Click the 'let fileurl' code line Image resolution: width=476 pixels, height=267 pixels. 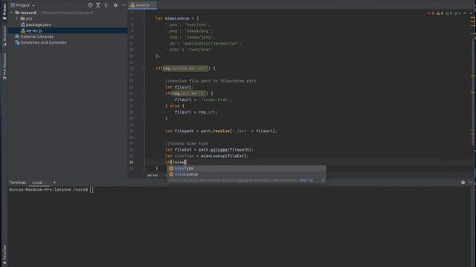(179, 88)
